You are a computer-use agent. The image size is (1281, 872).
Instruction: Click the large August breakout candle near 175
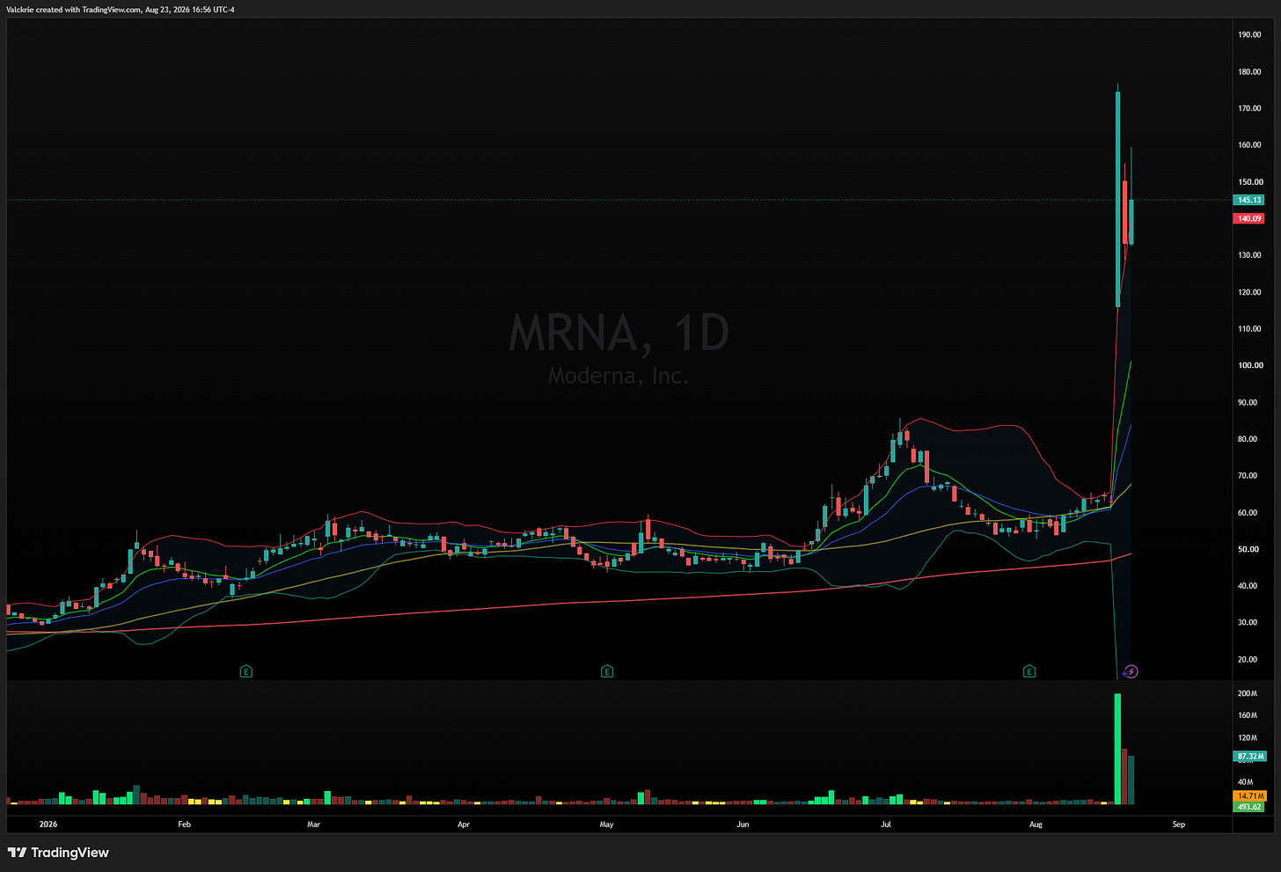pos(1118,199)
